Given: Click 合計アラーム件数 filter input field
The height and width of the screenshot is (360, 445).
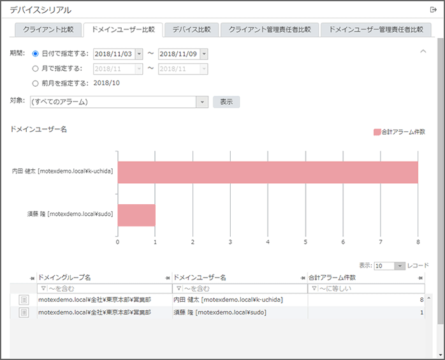Looking at the screenshot, I should (x=367, y=289).
